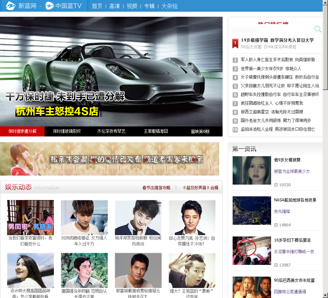Open the 被誉为全球最美少女 link

292,171
